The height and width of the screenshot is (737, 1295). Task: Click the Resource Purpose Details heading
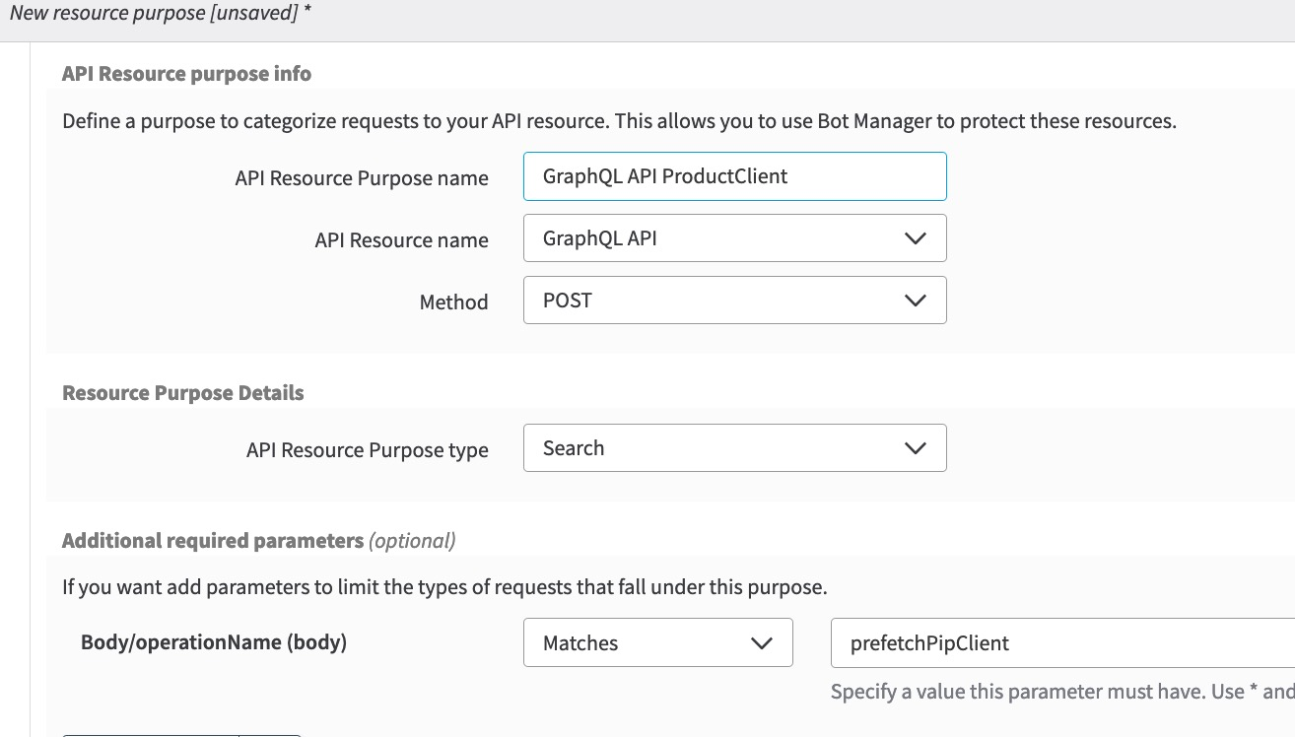tap(182, 393)
